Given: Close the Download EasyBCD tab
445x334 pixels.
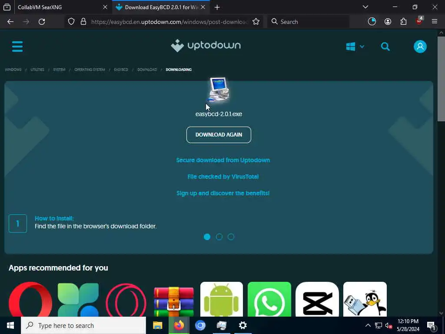Looking at the screenshot, I should [x=203, y=7].
